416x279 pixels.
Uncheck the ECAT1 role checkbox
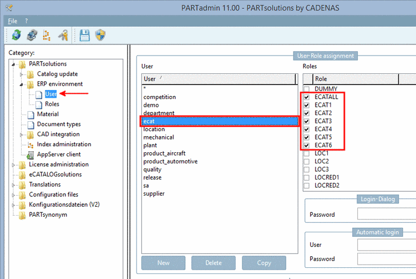pos(307,105)
